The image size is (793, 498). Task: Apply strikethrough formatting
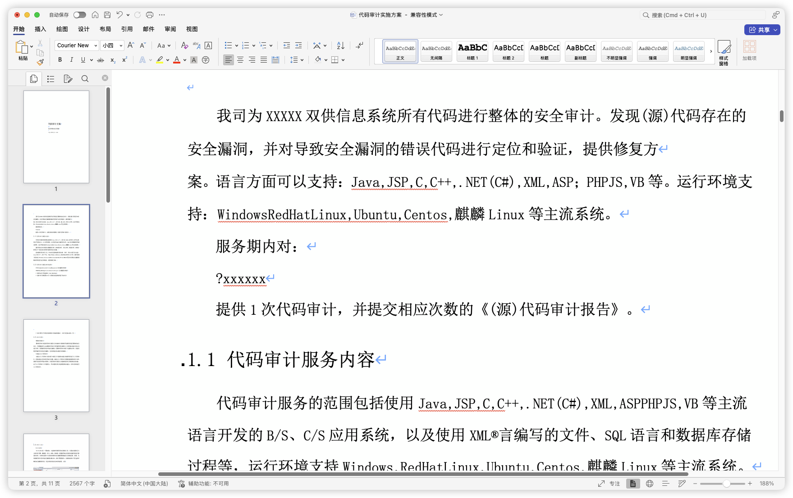click(100, 59)
